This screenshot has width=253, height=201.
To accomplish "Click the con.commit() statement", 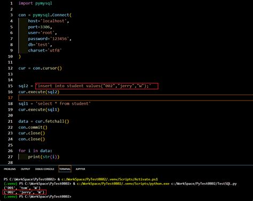I will pos(33,127).
